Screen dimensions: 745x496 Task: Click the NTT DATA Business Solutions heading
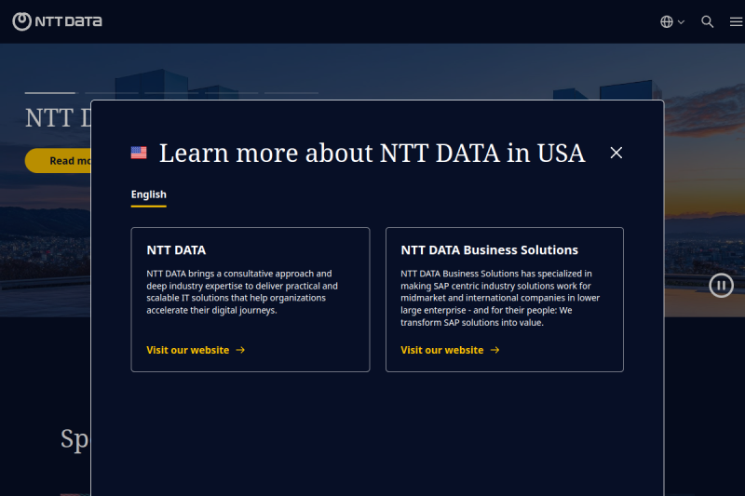click(490, 250)
